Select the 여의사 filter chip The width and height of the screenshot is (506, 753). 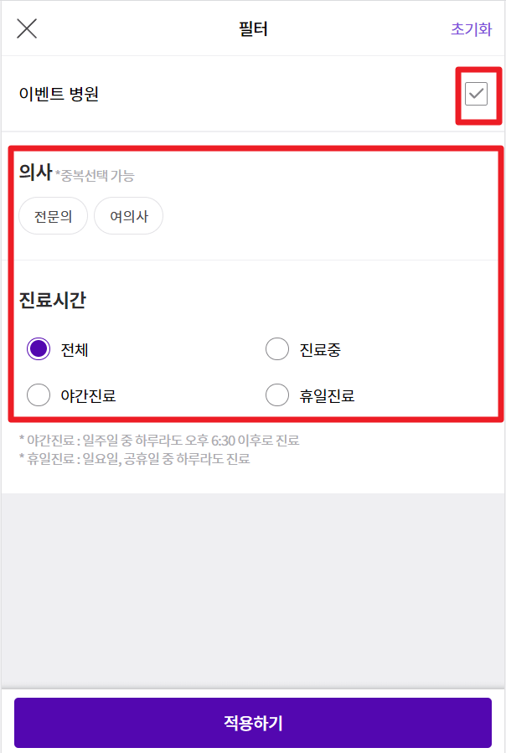point(128,215)
